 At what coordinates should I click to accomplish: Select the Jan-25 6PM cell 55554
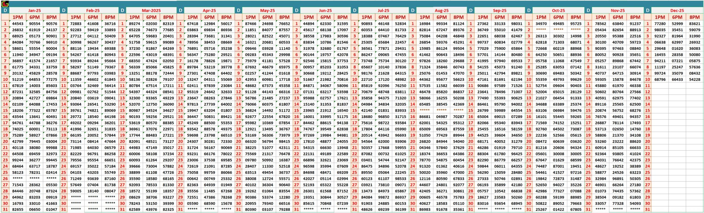tap(35, 48)
